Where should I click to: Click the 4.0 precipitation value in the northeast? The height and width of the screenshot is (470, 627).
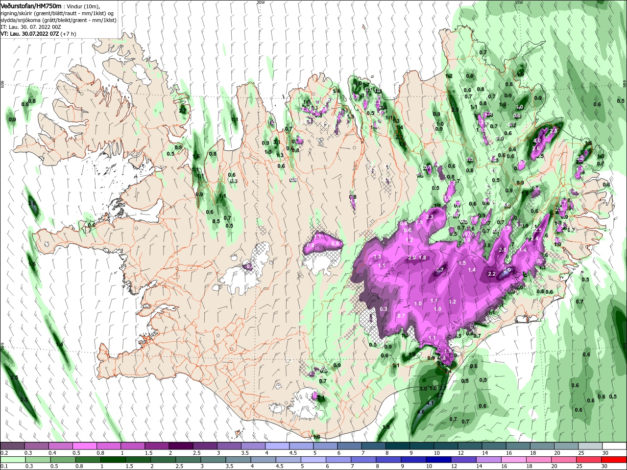[536, 141]
